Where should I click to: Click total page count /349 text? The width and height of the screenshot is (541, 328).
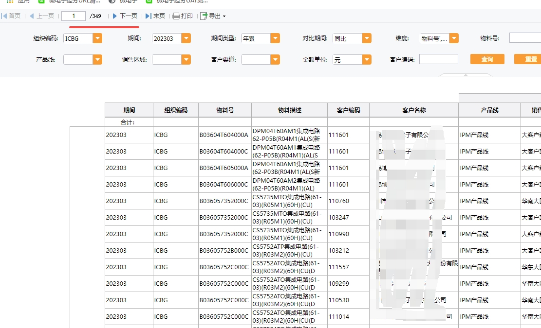[95, 16]
